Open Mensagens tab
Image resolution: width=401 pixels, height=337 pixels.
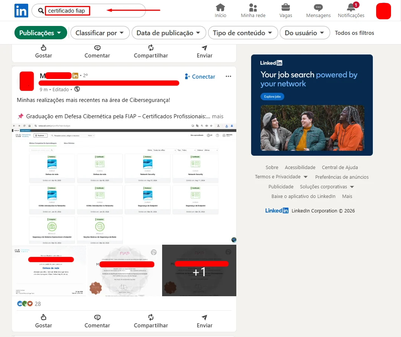[x=318, y=10]
